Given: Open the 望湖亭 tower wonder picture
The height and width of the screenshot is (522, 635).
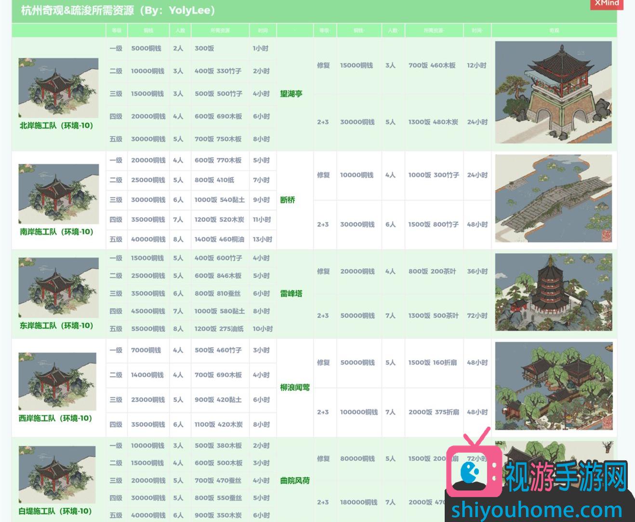Looking at the screenshot, I should click(553, 92).
